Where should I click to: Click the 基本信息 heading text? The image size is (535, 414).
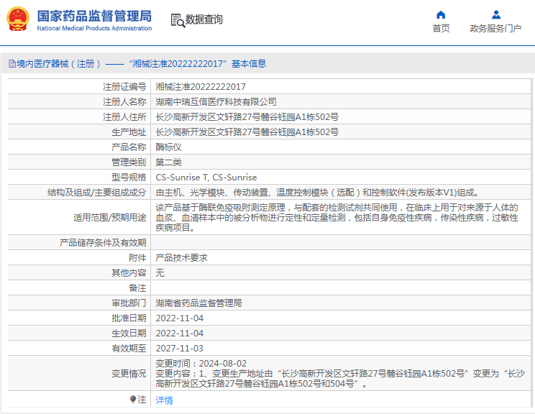pos(249,64)
